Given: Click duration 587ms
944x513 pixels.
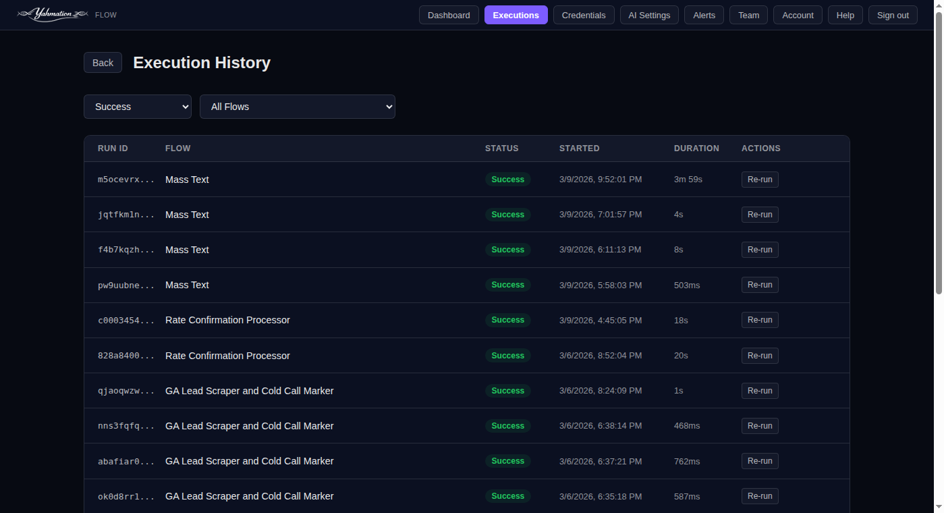Looking at the screenshot, I should (x=687, y=496).
